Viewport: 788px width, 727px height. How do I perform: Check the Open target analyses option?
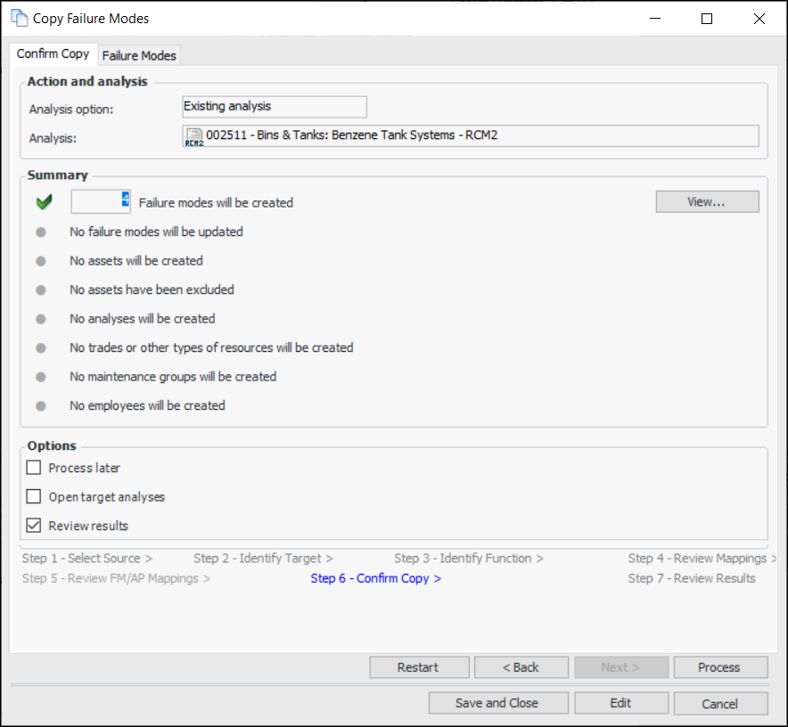(x=34, y=496)
